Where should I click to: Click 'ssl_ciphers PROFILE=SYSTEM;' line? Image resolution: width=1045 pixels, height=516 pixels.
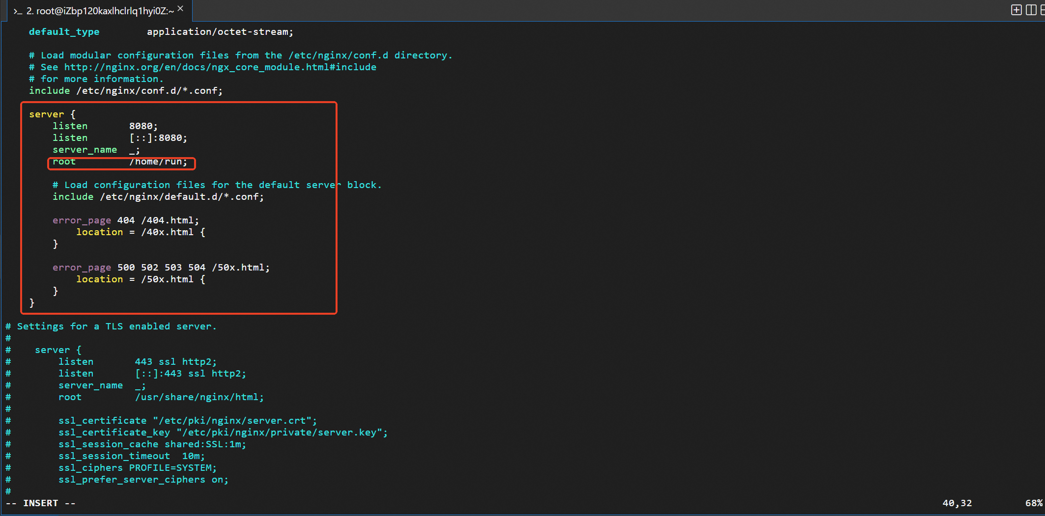coord(138,468)
